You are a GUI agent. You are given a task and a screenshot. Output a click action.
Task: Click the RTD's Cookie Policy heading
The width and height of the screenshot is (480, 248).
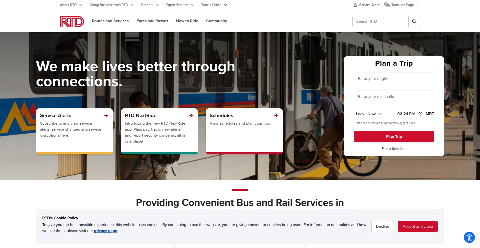pos(60,218)
